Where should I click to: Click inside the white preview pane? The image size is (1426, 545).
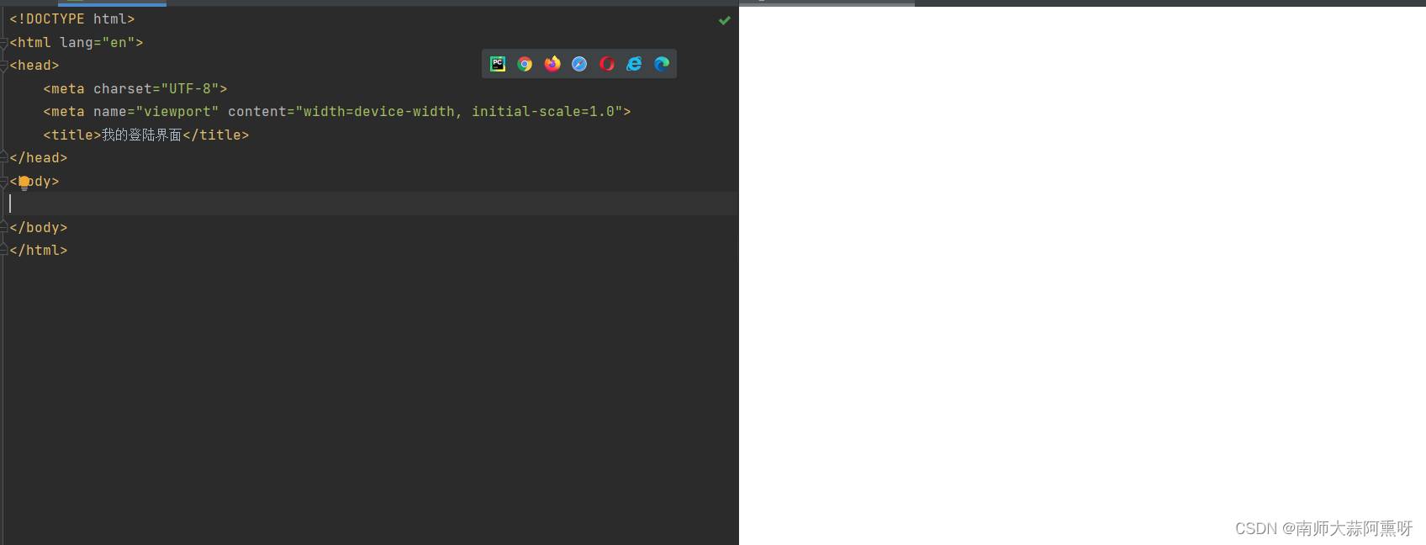pos(1082,275)
